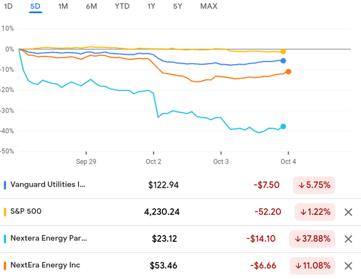
Task: Remove Nextera Energy Partners with the X icon
Action: [348, 238]
